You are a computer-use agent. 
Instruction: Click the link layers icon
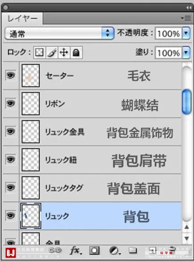55,250
